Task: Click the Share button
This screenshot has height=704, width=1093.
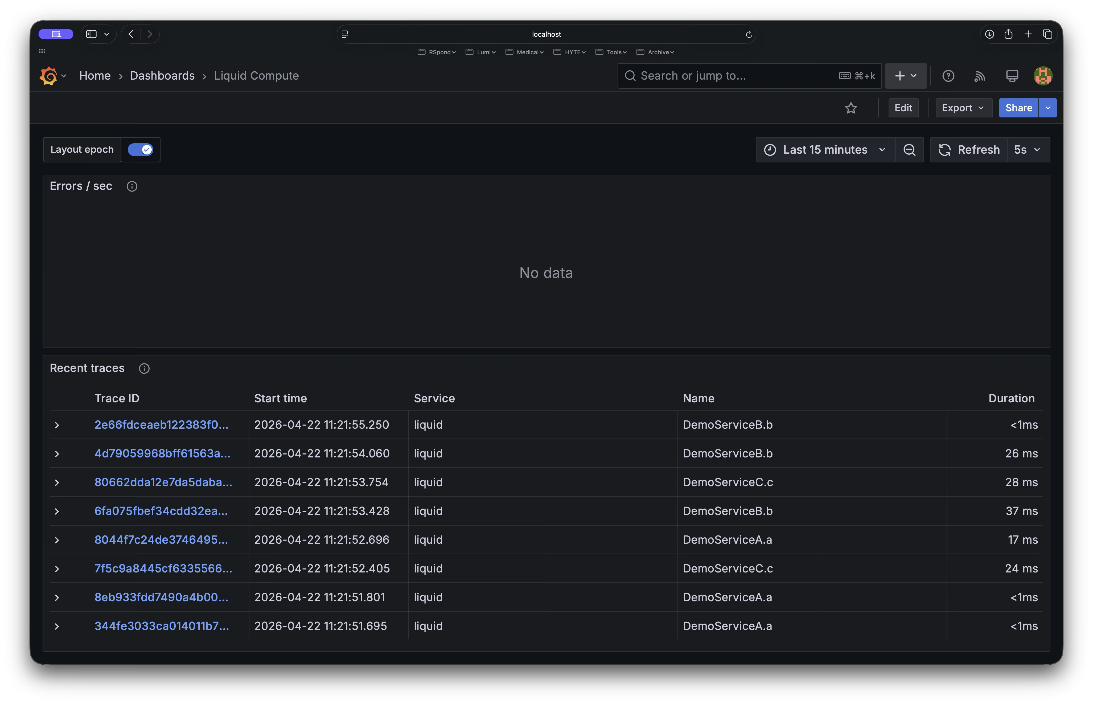Action: [x=1018, y=108]
